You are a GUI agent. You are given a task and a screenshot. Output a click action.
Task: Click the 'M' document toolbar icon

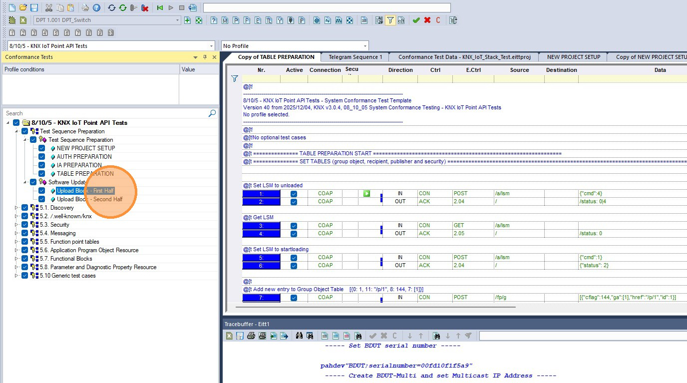[x=225, y=20]
